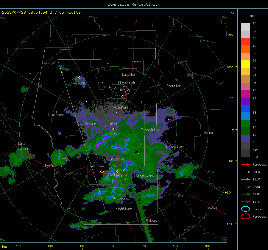Select the slate purple 10-0 dBZ swatch

point(245,139)
